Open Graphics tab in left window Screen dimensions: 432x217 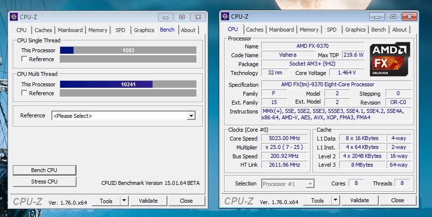tap(144, 30)
